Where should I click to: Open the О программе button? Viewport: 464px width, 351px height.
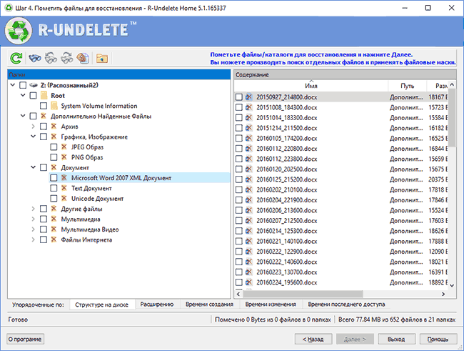(25, 339)
